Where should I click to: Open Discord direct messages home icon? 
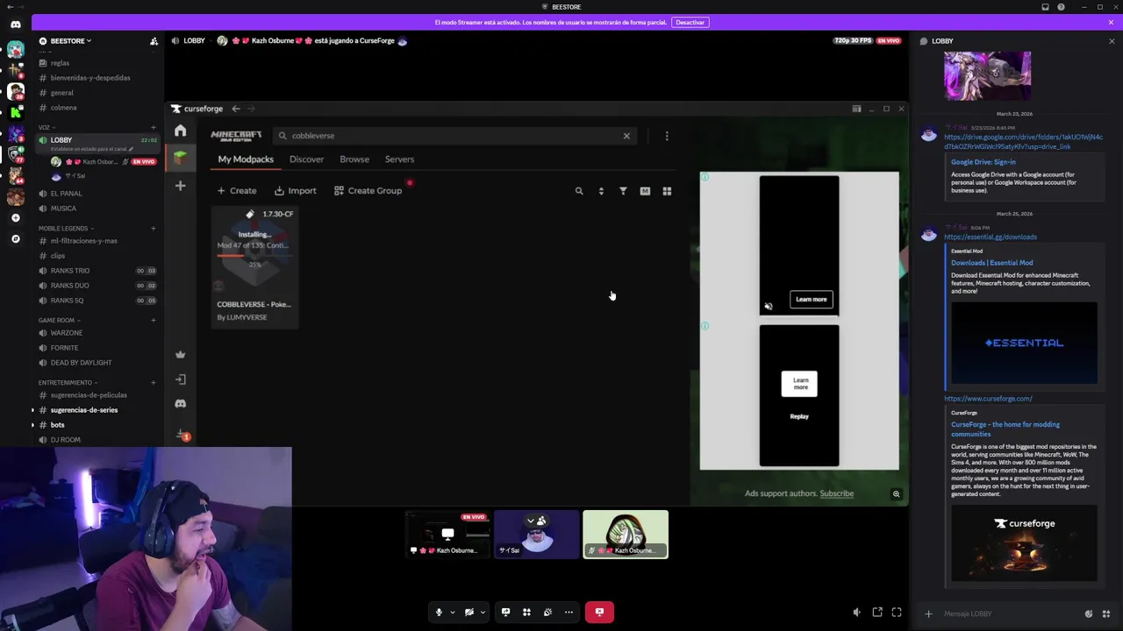[x=15, y=25]
